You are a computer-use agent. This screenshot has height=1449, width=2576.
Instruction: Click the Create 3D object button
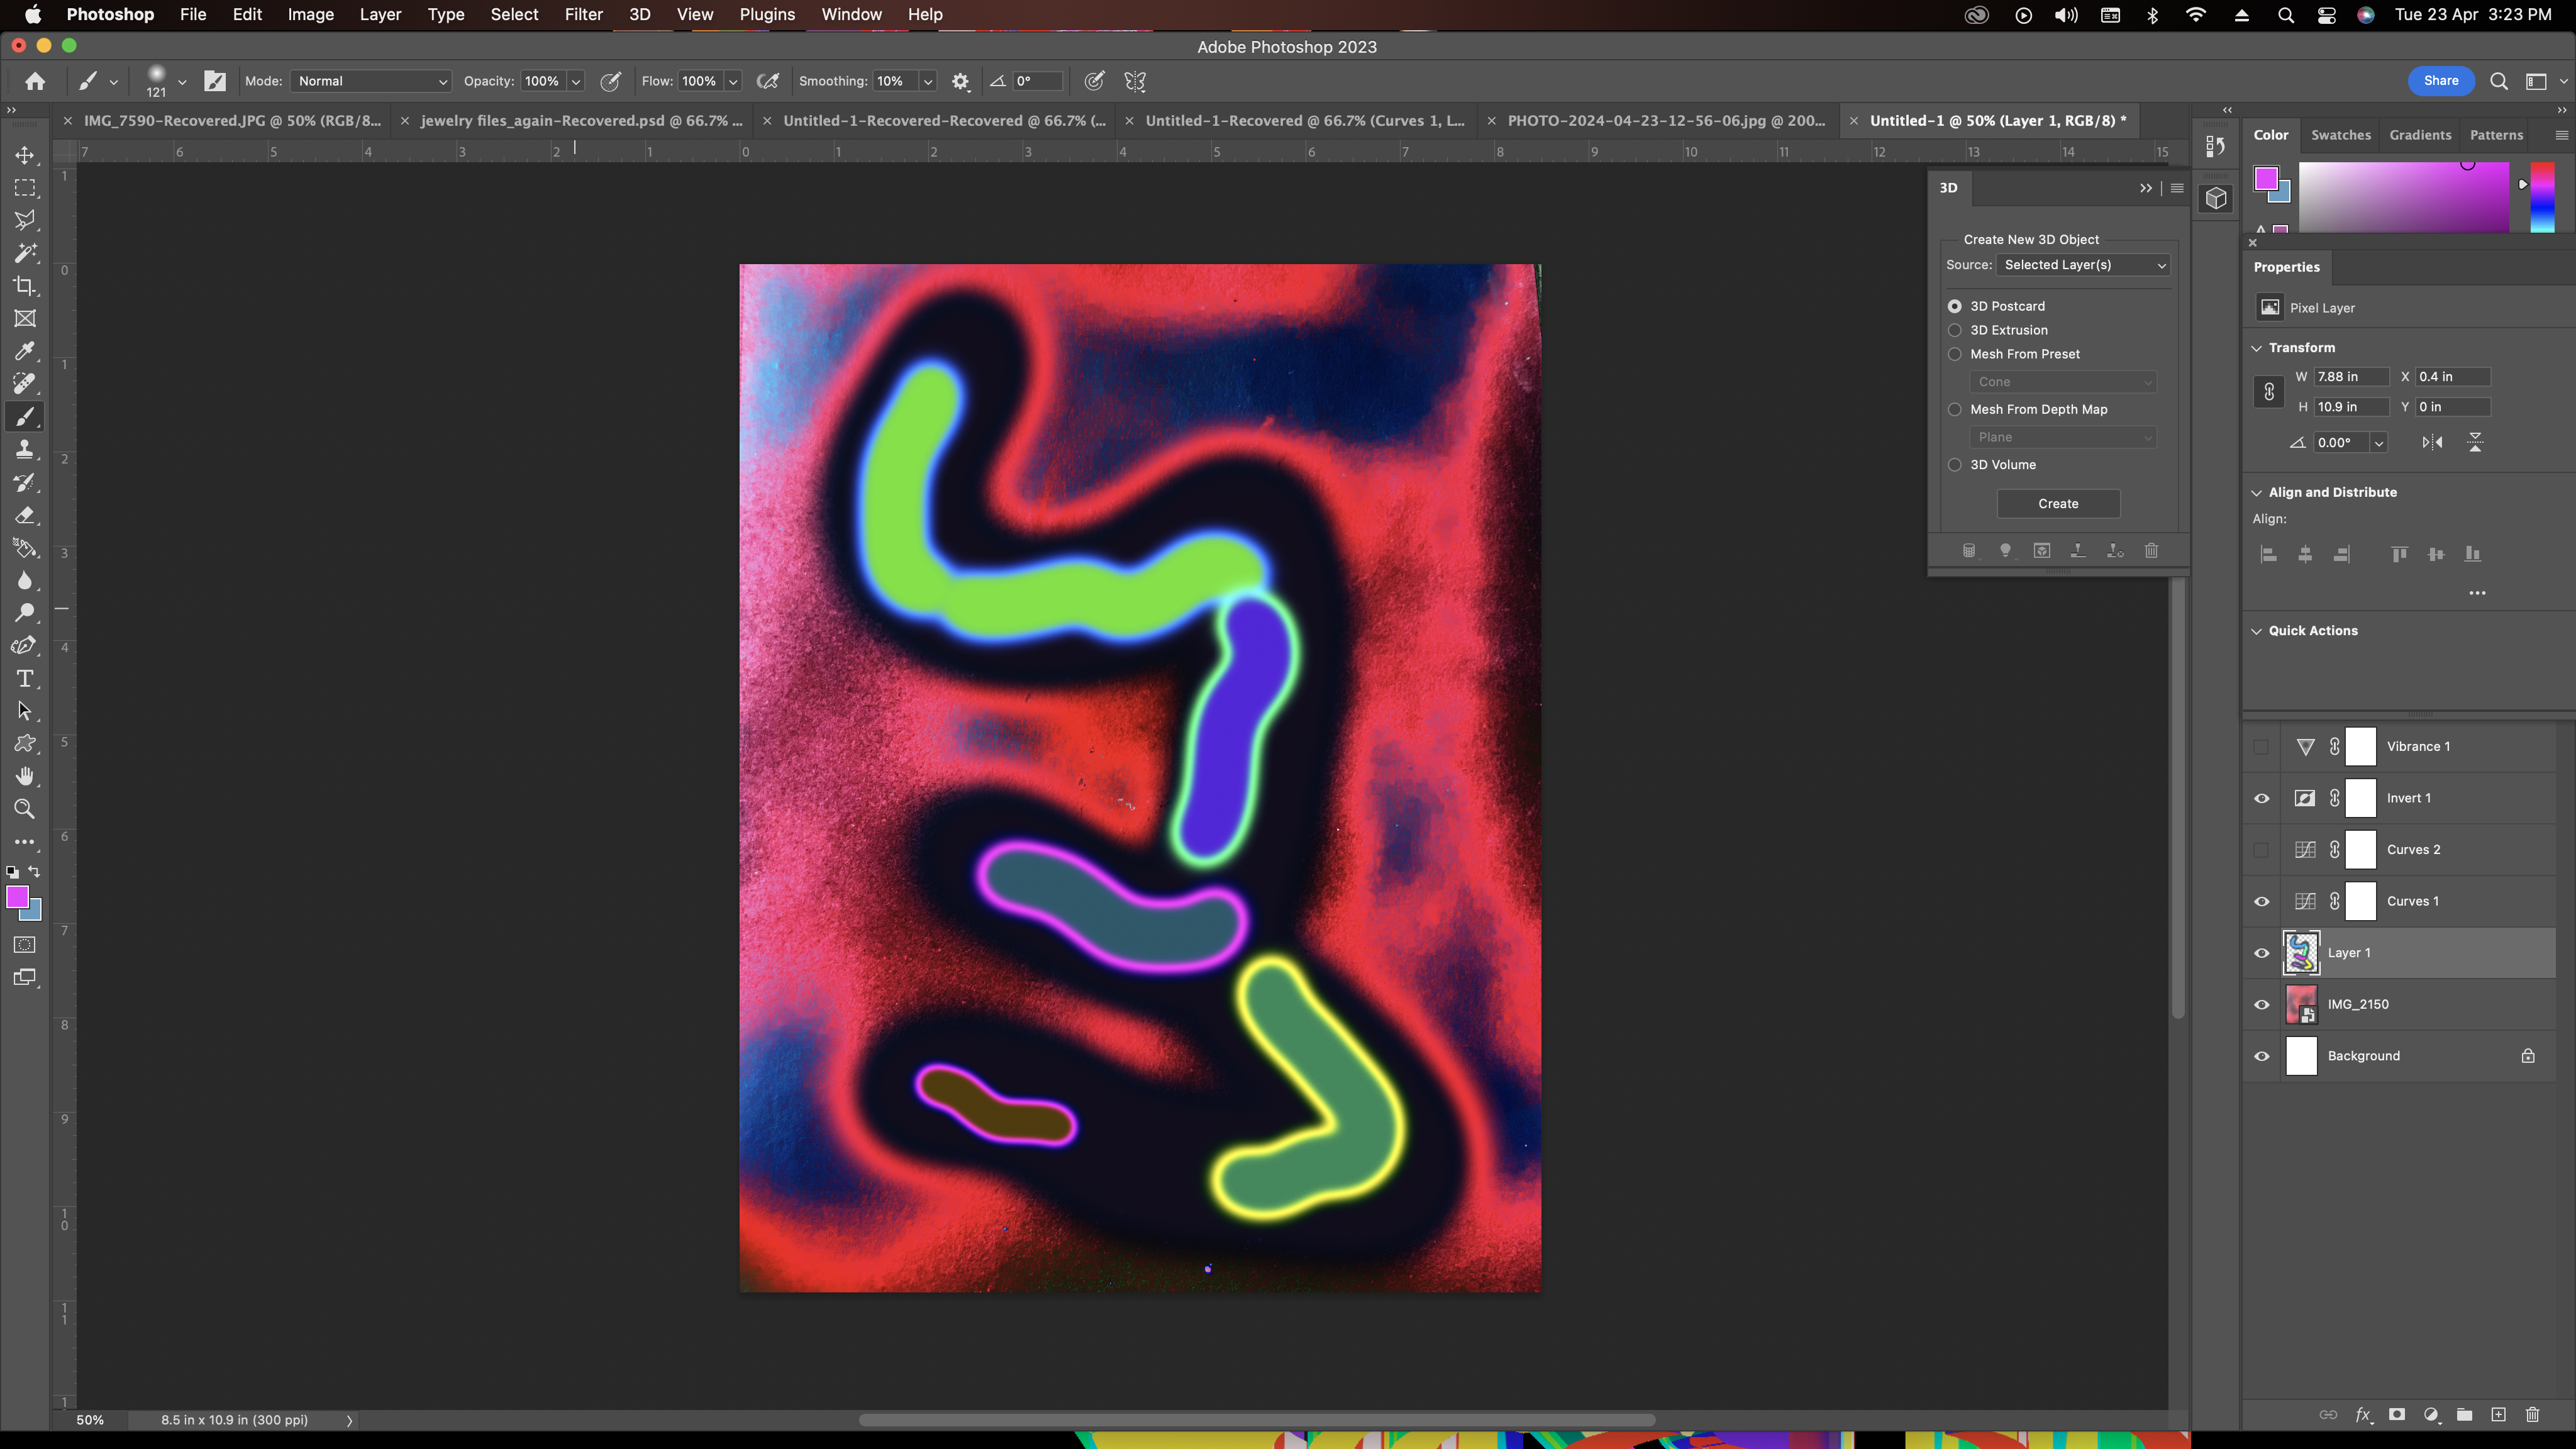click(2058, 504)
